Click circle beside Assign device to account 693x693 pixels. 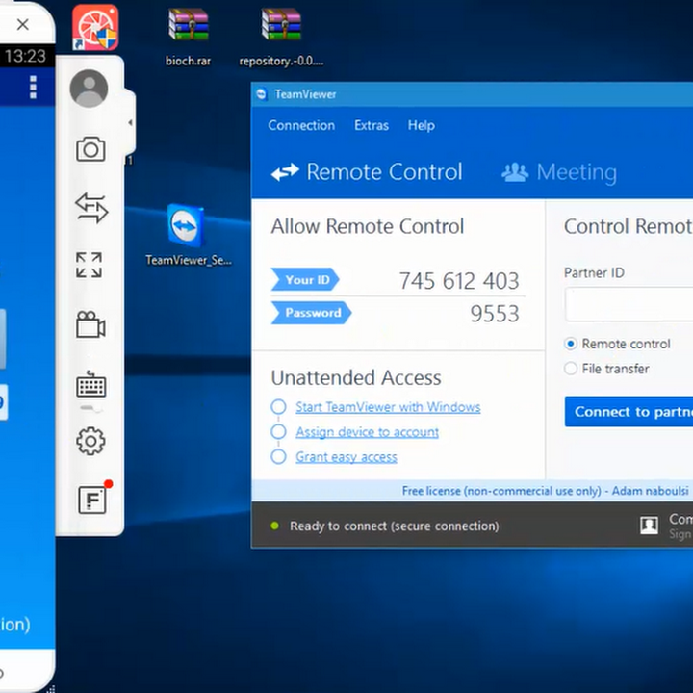(278, 431)
